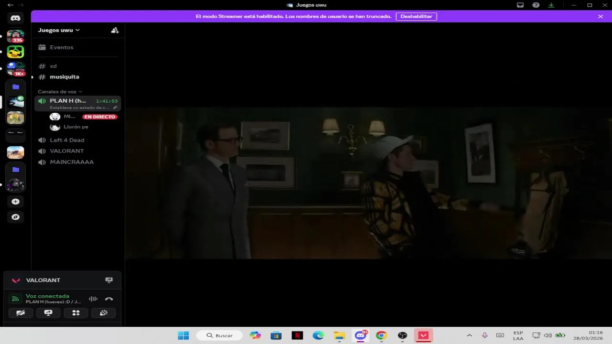Disconnect from voice with phone icon
Image resolution: width=612 pixels, height=344 pixels.
[x=109, y=299]
